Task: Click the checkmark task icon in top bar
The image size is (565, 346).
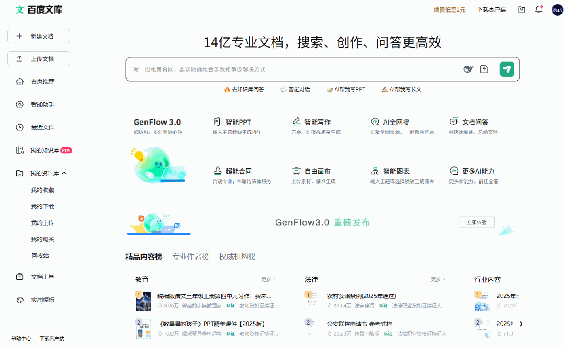Action: [x=522, y=10]
